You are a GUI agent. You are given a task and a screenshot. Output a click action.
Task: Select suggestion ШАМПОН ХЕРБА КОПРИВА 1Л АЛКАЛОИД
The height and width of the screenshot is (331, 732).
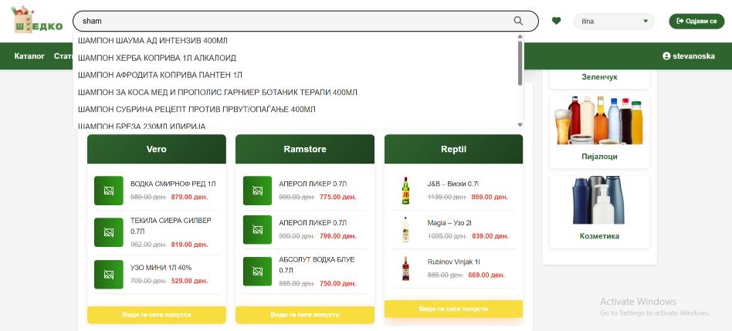[157, 58]
